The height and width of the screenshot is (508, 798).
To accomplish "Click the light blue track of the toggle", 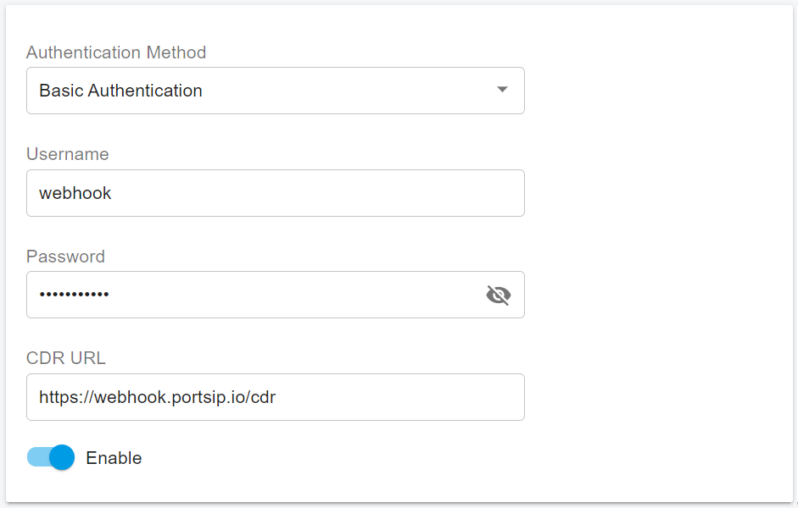I will click(36, 458).
